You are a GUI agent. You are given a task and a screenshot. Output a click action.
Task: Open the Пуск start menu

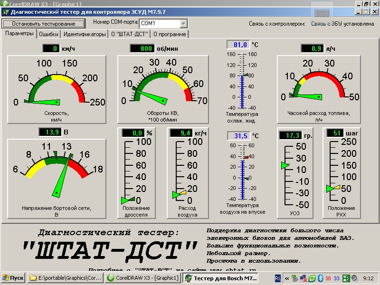tap(13, 278)
